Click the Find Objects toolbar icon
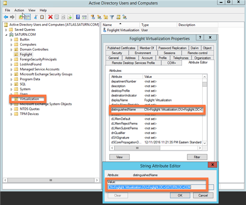 119,17
